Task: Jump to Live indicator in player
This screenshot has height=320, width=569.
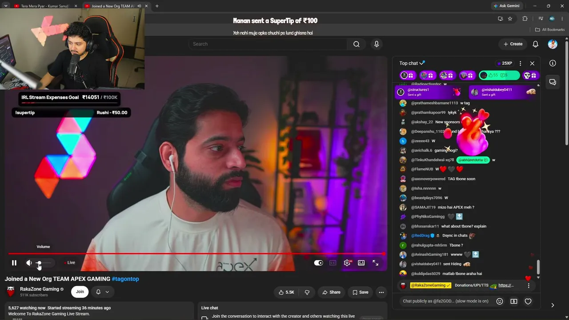Action: point(70,263)
